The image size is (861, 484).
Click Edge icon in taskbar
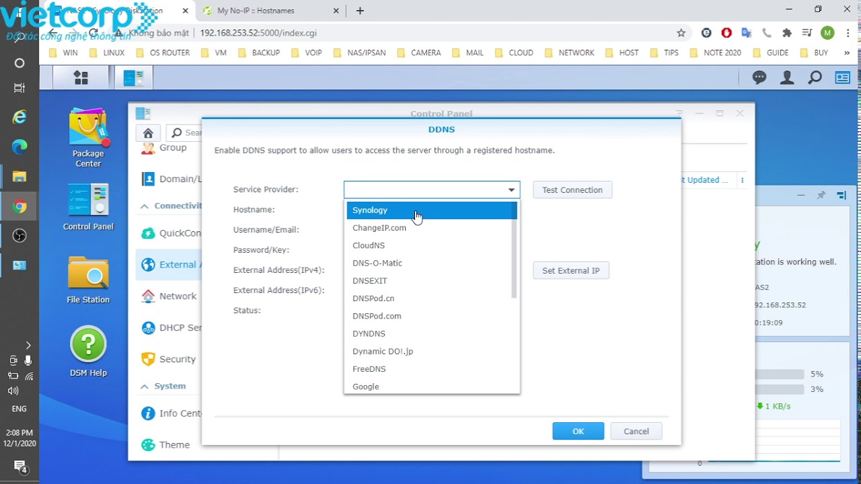(20, 147)
